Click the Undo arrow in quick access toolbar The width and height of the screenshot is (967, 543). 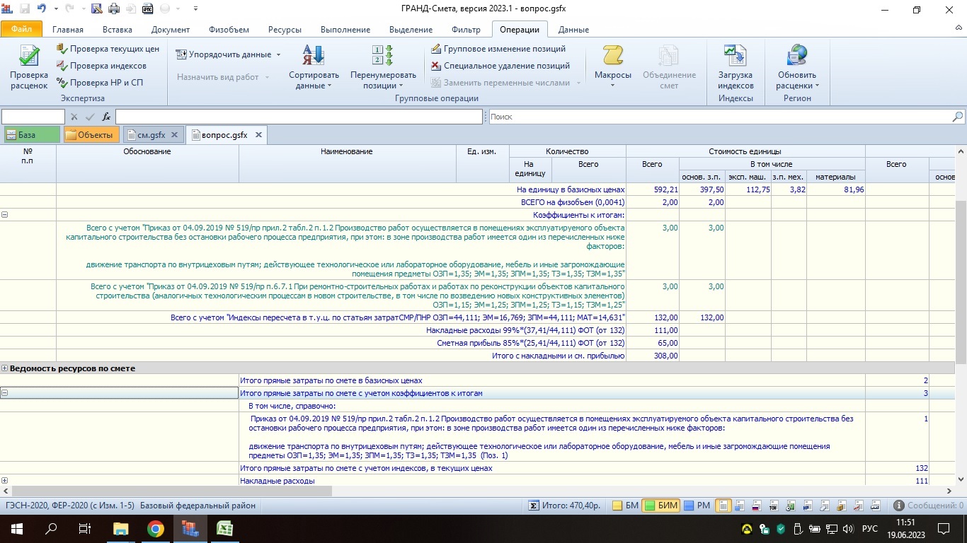(42, 9)
